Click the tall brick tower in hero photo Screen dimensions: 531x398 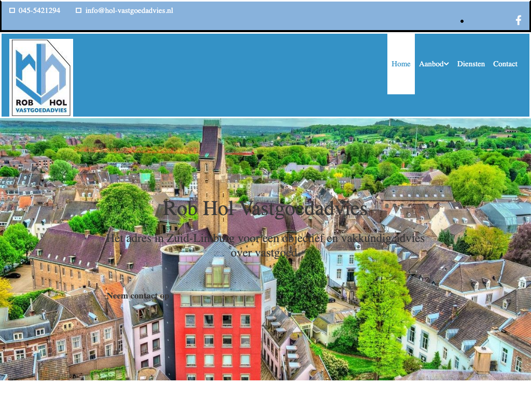pos(212,176)
